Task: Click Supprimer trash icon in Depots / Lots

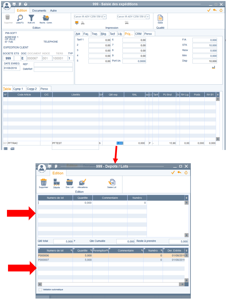Action: [44, 182]
